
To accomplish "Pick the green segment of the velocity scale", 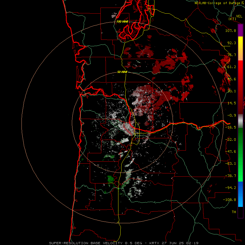I will [x=240, y=155].
